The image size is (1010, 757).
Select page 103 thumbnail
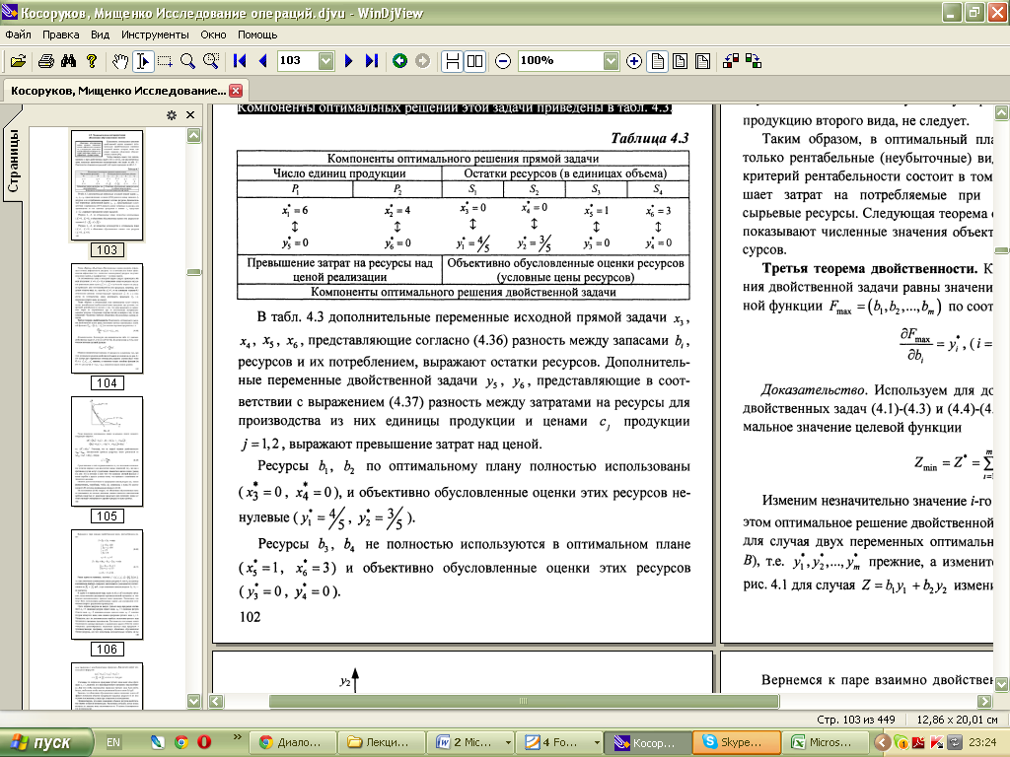click(x=107, y=186)
